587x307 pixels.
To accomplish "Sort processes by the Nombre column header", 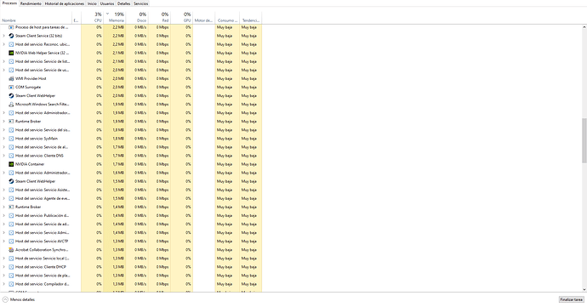I will [x=36, y=17].
